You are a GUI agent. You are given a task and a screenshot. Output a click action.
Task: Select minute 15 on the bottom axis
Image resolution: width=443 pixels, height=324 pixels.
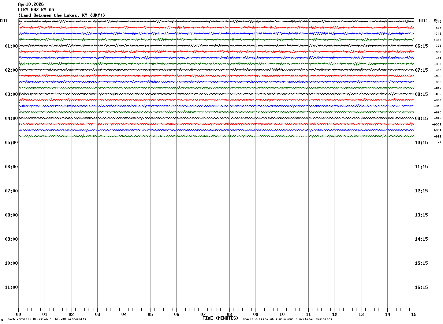pyautogui.click(x=414, y=314)
